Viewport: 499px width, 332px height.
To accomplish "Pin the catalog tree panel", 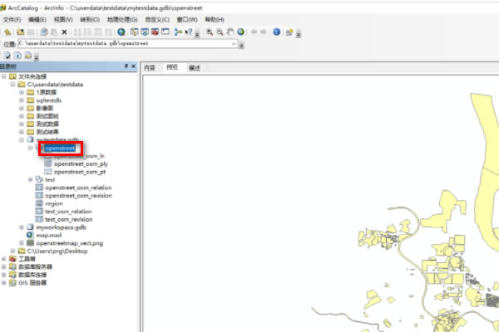I will point(126,66).
